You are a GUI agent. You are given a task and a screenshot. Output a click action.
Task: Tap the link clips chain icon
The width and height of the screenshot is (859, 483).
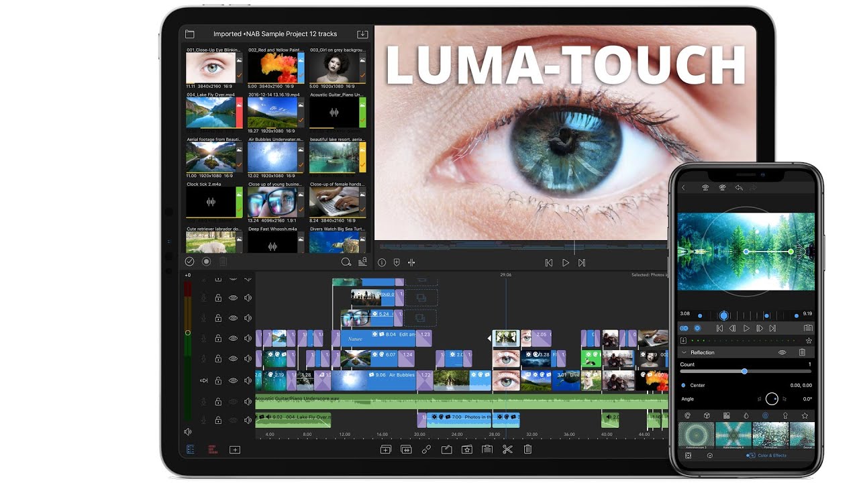[426, 449]
